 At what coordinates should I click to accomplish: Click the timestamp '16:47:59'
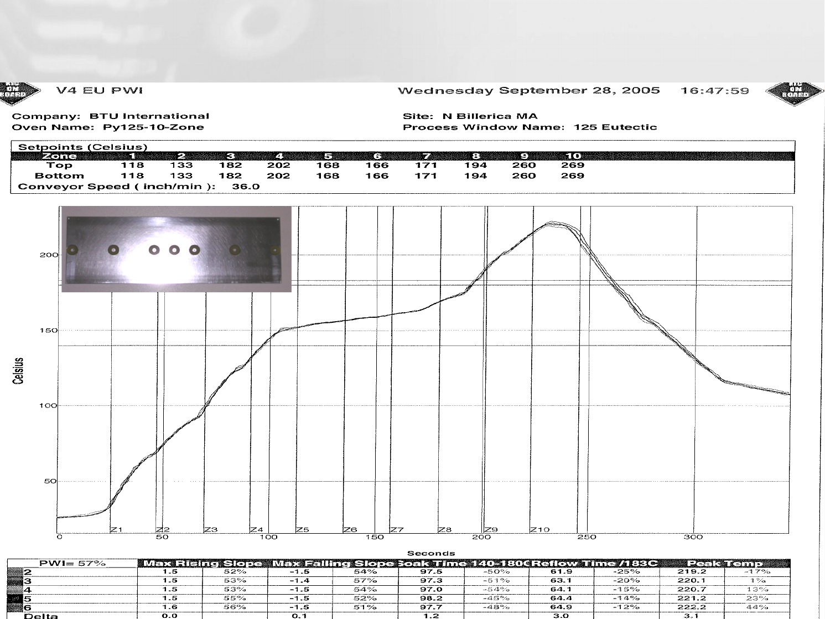click(x=715, y=91)
